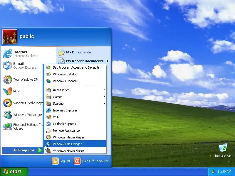
Task: Click the chess user account picture
Action: (10, 37)
